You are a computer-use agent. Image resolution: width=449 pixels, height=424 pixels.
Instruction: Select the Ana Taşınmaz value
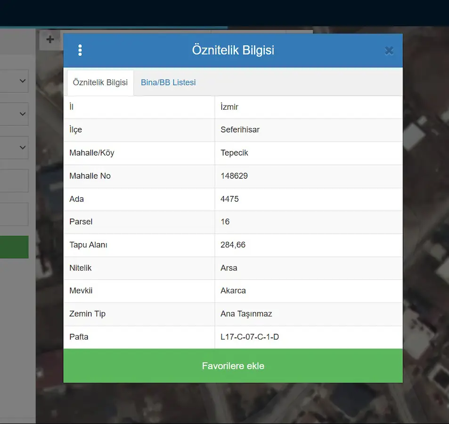tap(246, 314)
